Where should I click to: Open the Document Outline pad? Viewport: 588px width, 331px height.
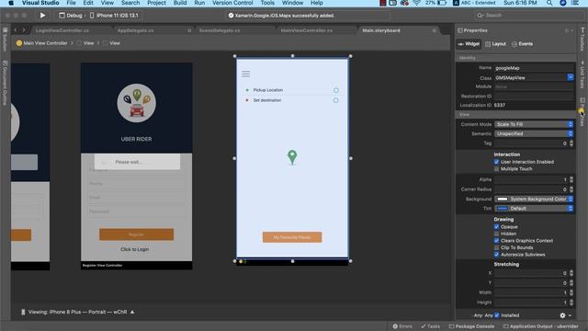(x=5, y=83)
